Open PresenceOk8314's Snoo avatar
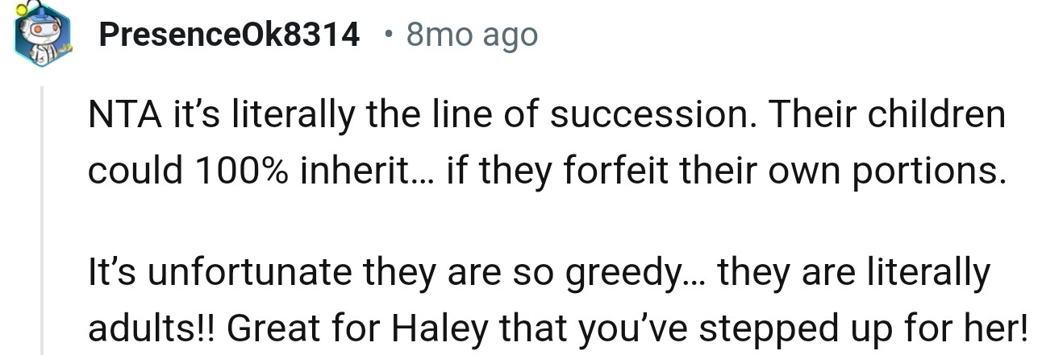This screenshot has height=355, width=1042. (x=42, y=36)
